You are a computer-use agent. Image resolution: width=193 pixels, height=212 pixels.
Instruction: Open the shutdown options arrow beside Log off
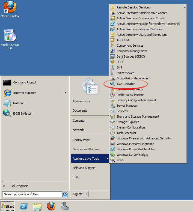pos(87,194)
